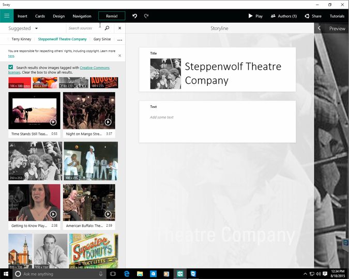Select the Night on Mango Street thumbnail
Screen dimensions: 349x279
(x=89, y=111)
